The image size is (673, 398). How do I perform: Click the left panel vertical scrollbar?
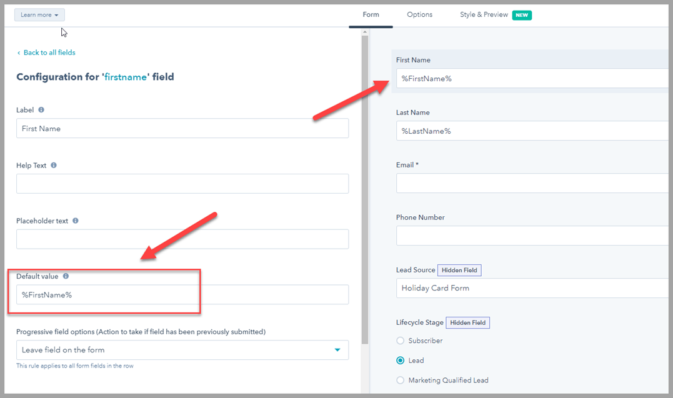click(365, 190)
